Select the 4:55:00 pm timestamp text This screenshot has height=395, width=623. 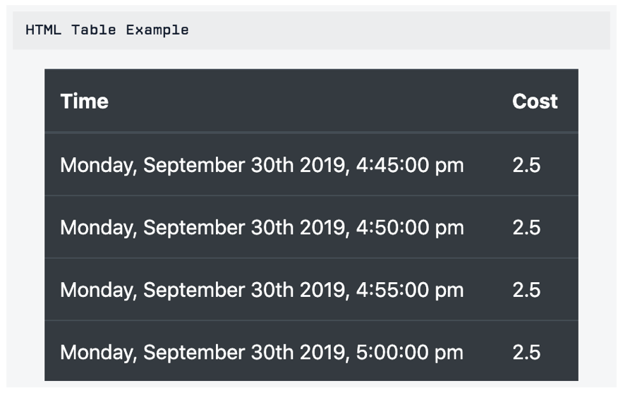[262, 290]
